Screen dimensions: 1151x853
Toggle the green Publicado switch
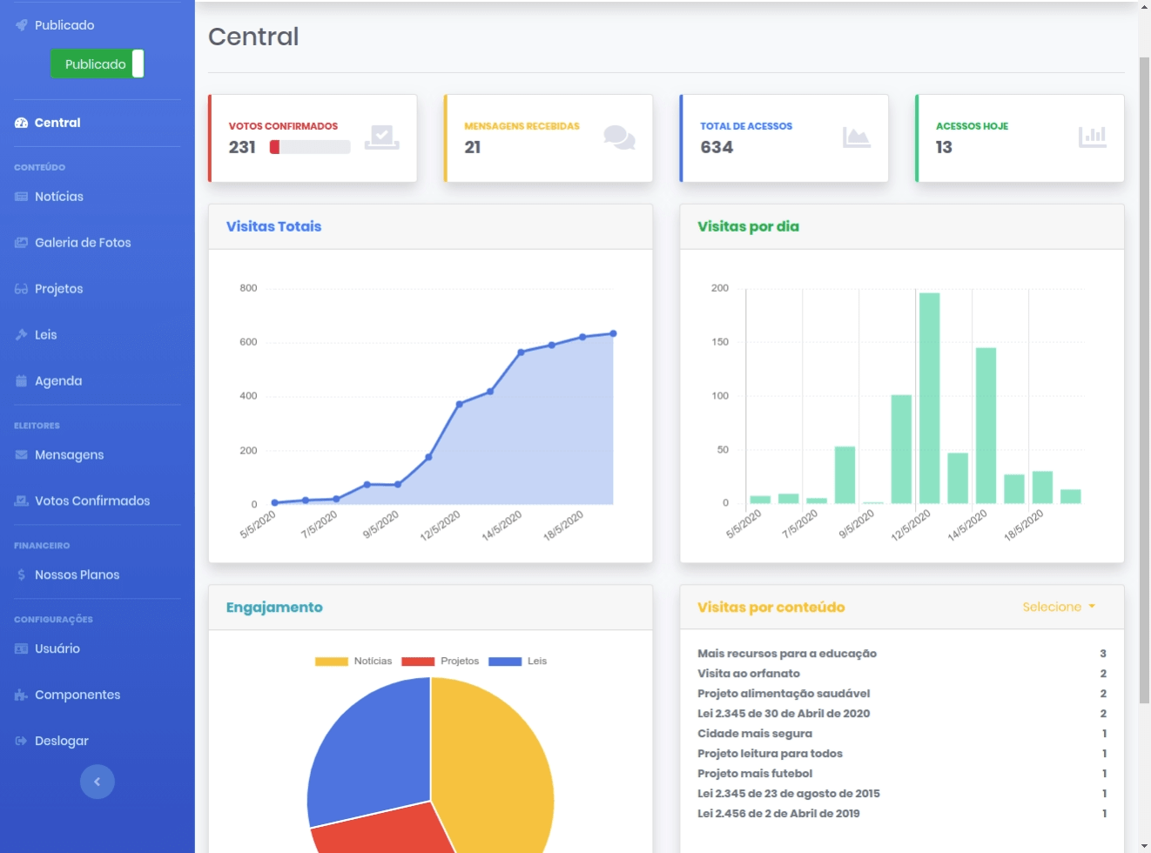pos(97,64)
